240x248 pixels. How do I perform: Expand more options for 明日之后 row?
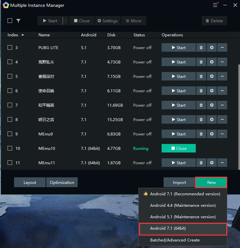[x=222, y=119]
